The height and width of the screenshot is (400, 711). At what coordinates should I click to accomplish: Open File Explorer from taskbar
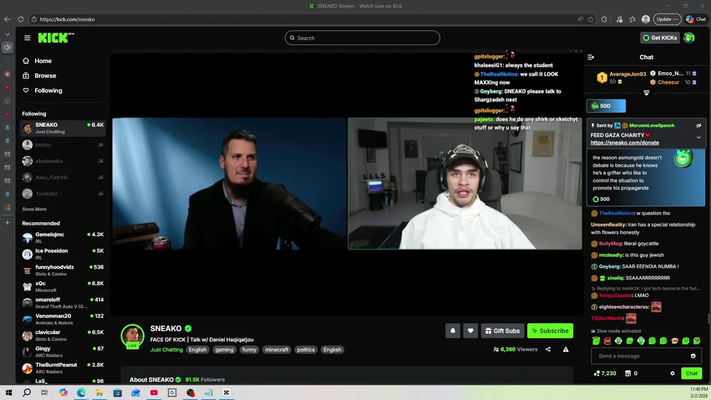pos(99,393)
